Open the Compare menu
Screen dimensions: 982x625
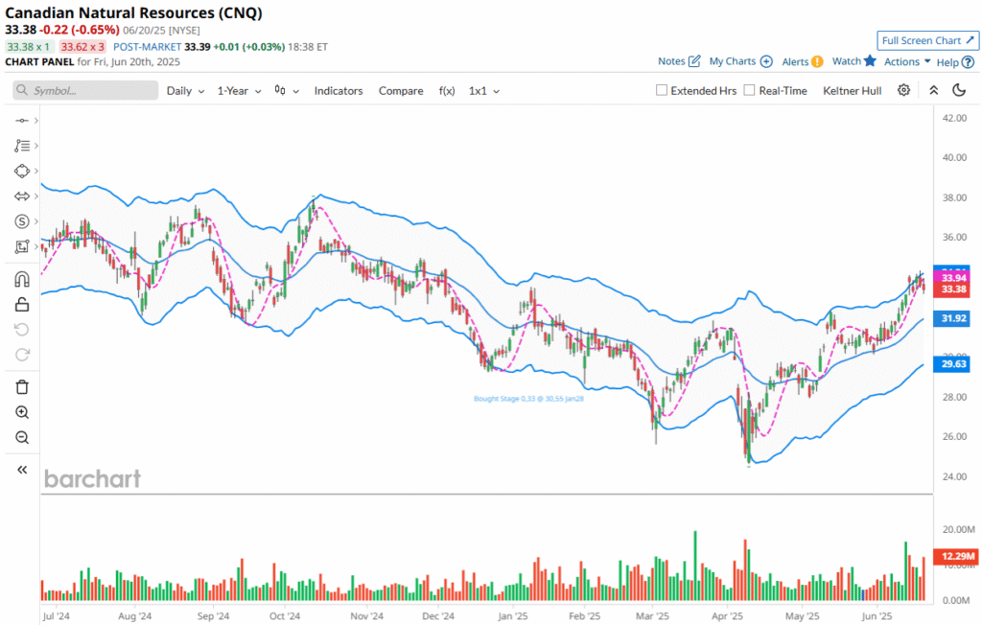coord(401,90)
